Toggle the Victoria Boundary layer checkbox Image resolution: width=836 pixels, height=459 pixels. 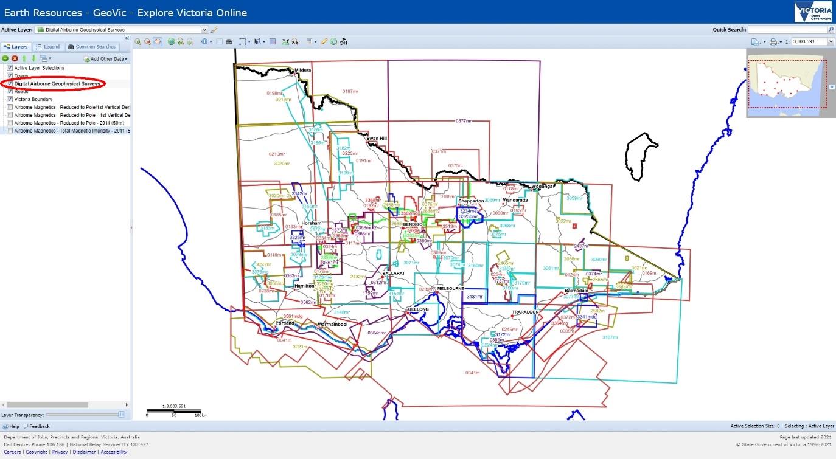(10, 99)
